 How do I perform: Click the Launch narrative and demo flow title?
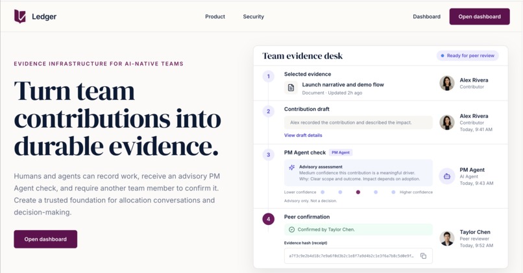(343, 85)
